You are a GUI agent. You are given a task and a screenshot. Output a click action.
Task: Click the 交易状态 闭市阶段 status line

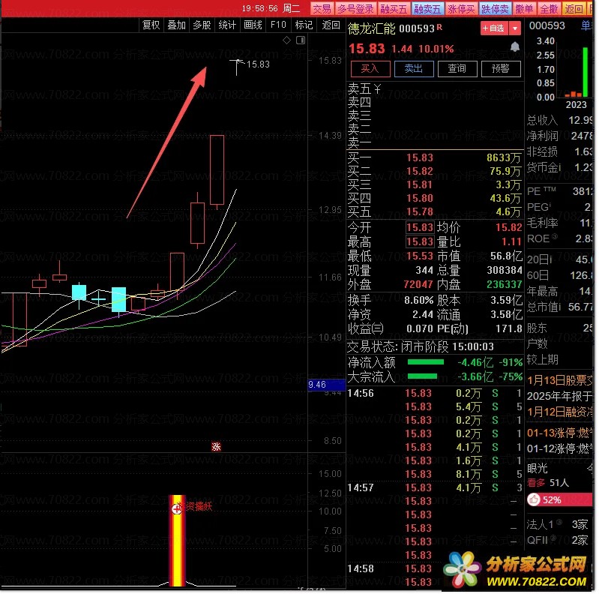(421, 346)
